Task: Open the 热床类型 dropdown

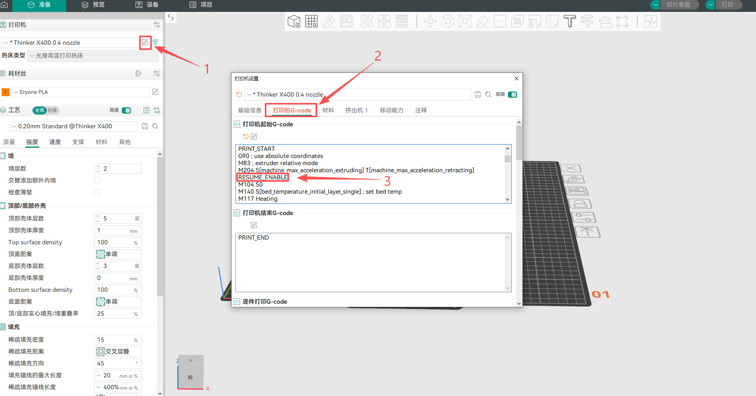Action: 93,56
